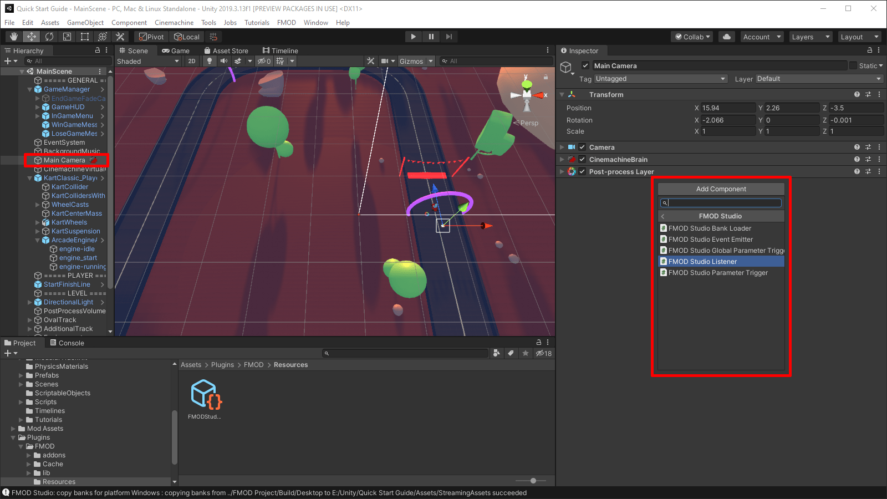
Task: Select FMOD Studio Event Emitter component
Action: pos(721,240)
